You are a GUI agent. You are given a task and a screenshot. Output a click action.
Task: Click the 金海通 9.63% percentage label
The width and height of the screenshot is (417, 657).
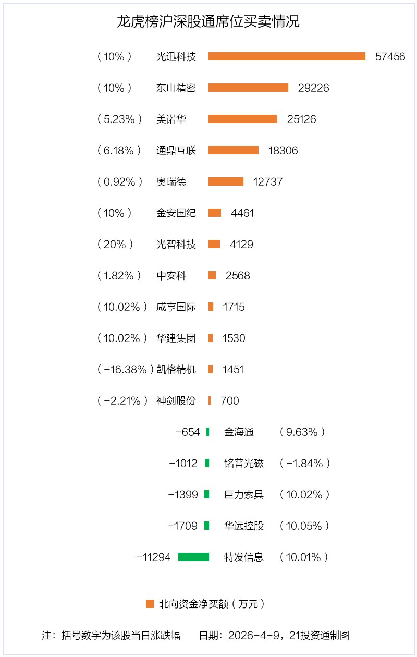pos(302,432)
